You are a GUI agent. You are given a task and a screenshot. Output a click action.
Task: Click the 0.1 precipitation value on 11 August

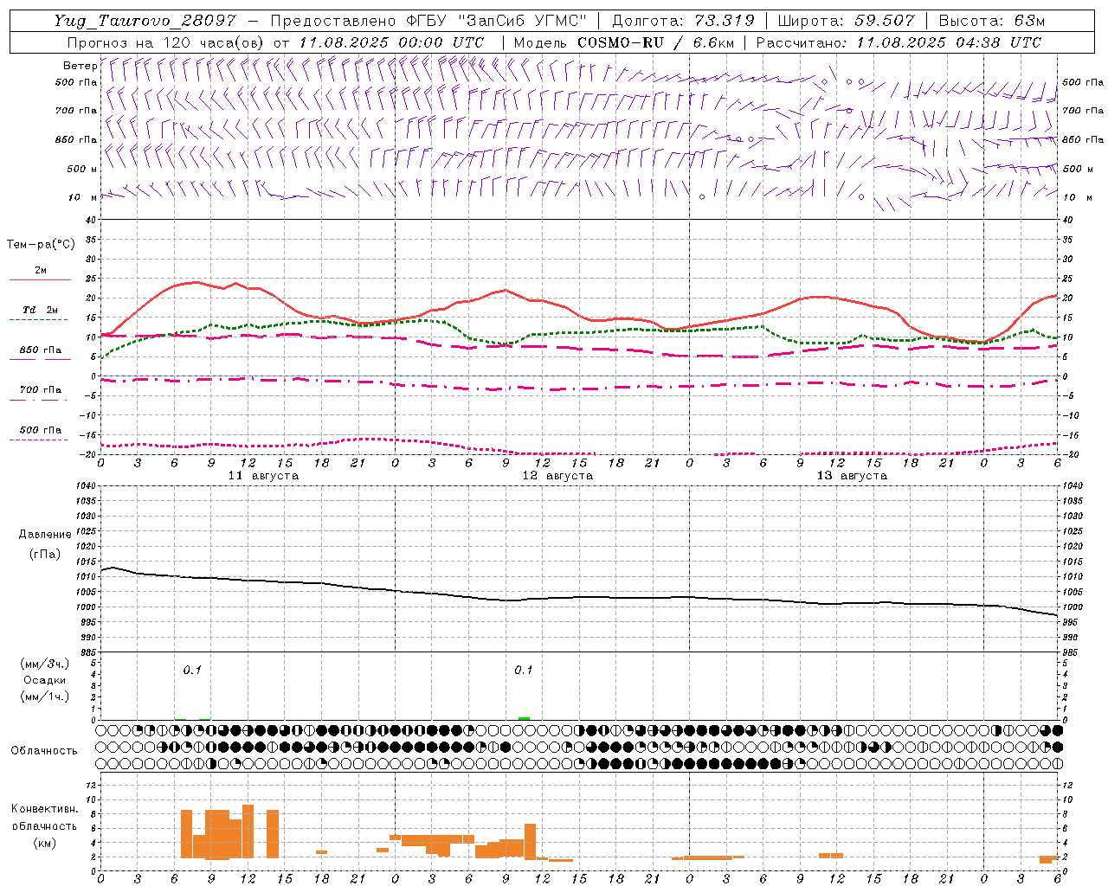[191, 670]
